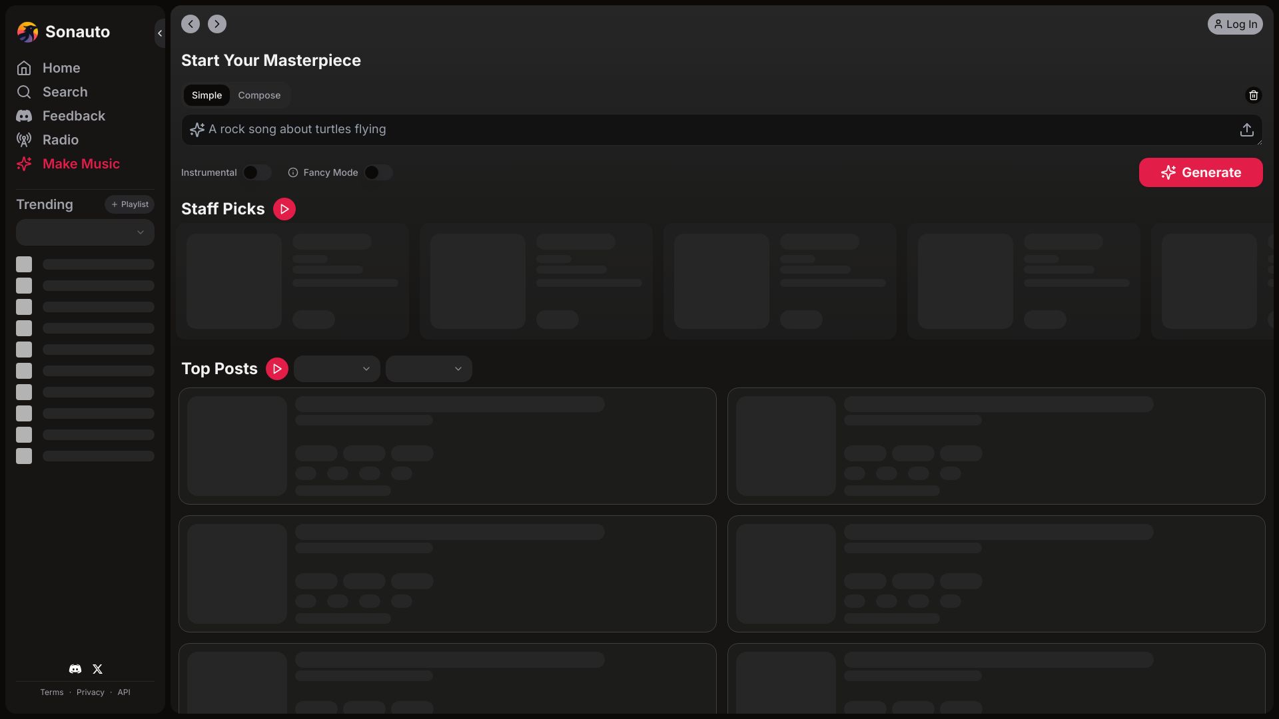Go forward with navigation arrow

[x=217, y=24]
